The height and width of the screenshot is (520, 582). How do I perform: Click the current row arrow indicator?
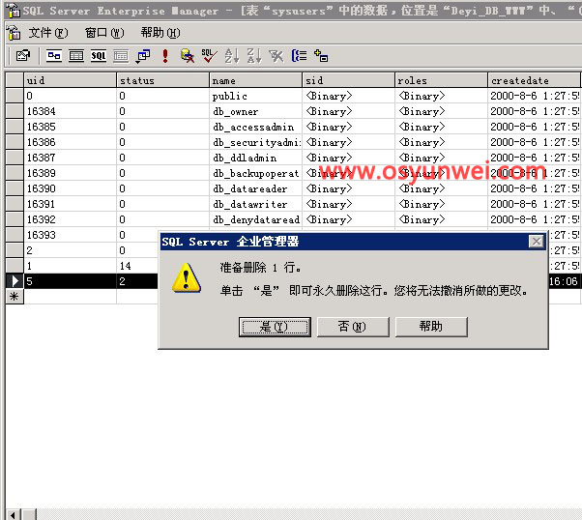[x=15, y=281]
